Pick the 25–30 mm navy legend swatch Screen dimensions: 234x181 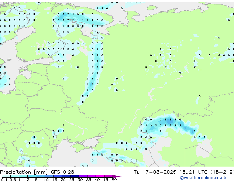tap(74, 176)
